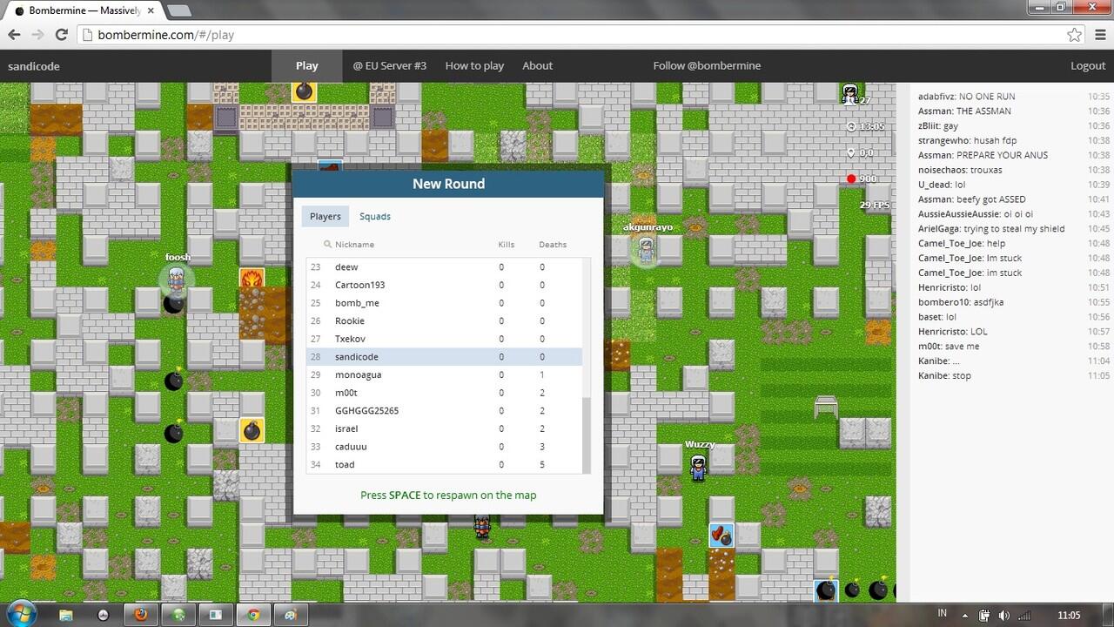Open the About page
Screen dimensions: 1114x627
pyautogui.click(x=537, y=66)
